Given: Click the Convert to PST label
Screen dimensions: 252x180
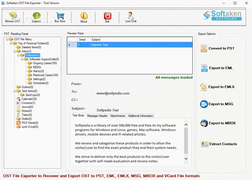Looking at the screenshot, I should (x=221, y=48).
